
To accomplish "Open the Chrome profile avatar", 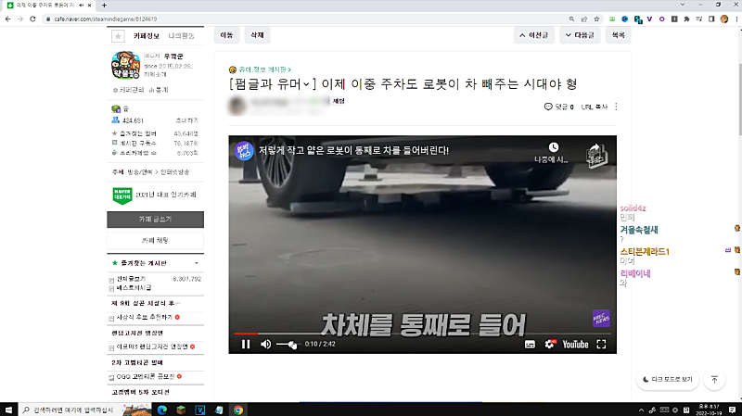I will pos(724,19).
